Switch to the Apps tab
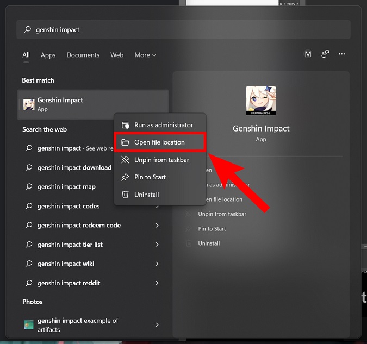 click(x=48, y=55)
